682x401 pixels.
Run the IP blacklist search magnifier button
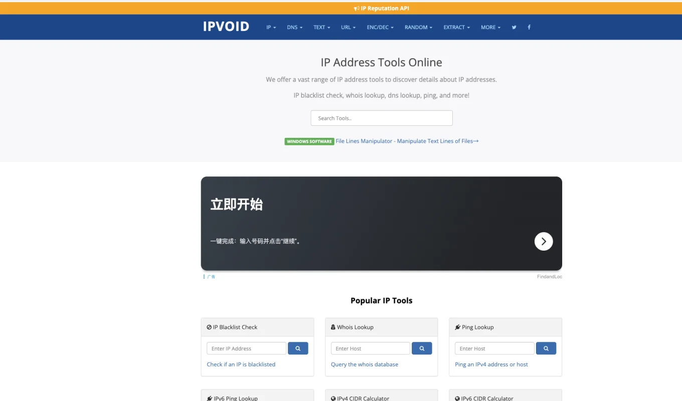pos(298,348)
